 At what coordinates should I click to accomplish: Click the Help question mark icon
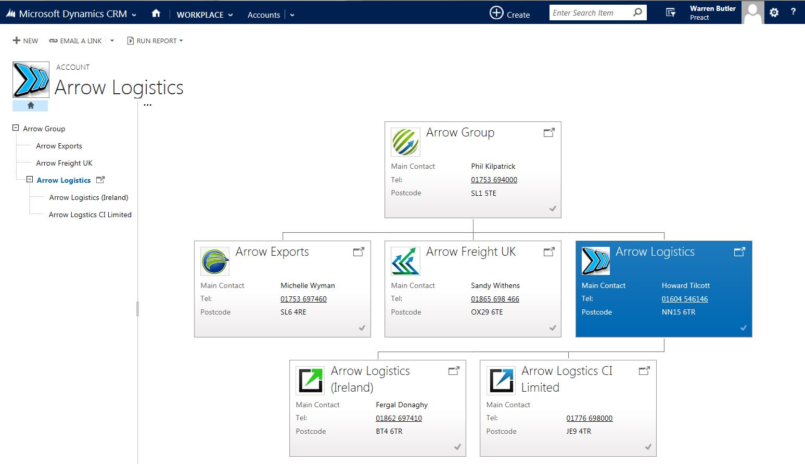(x=793, y=12)
